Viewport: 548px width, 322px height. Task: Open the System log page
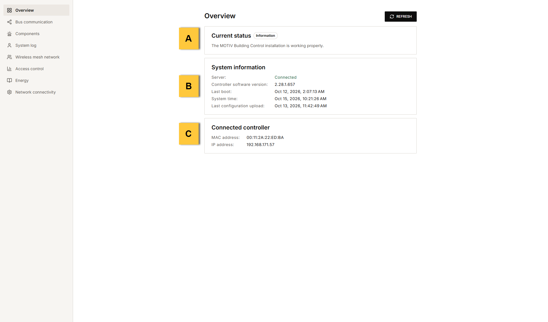click(x=36, y=45)
